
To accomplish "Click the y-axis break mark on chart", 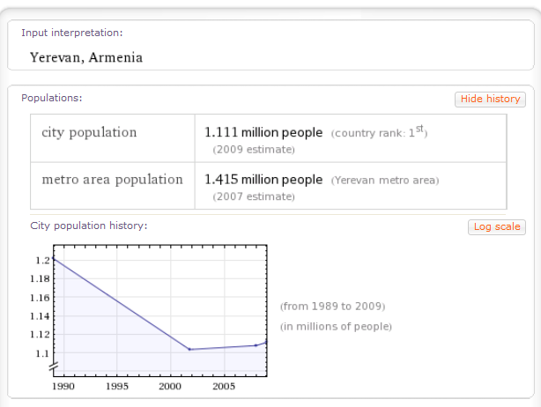I will [53, 365].
